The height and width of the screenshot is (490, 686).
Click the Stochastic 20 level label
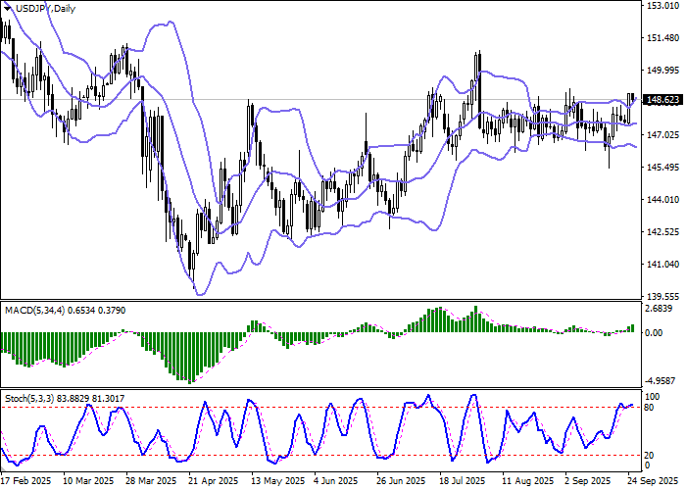[x=651, y=456]
